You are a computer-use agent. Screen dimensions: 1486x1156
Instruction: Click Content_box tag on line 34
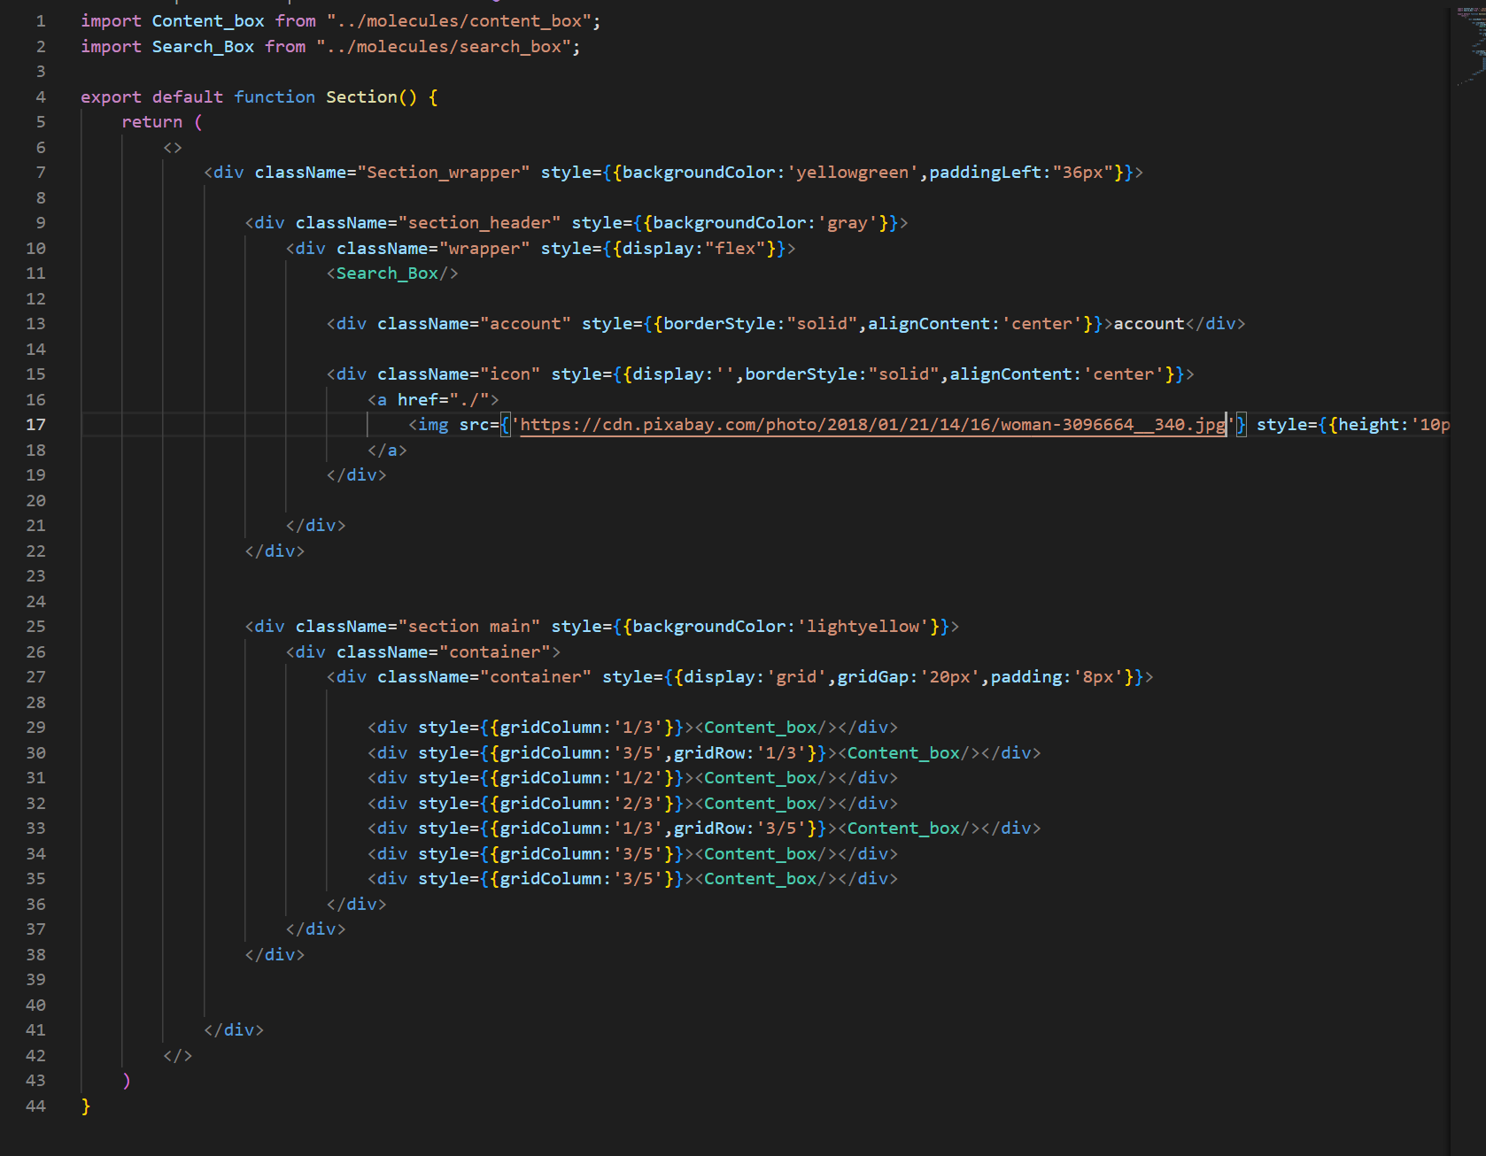point(760,854)
